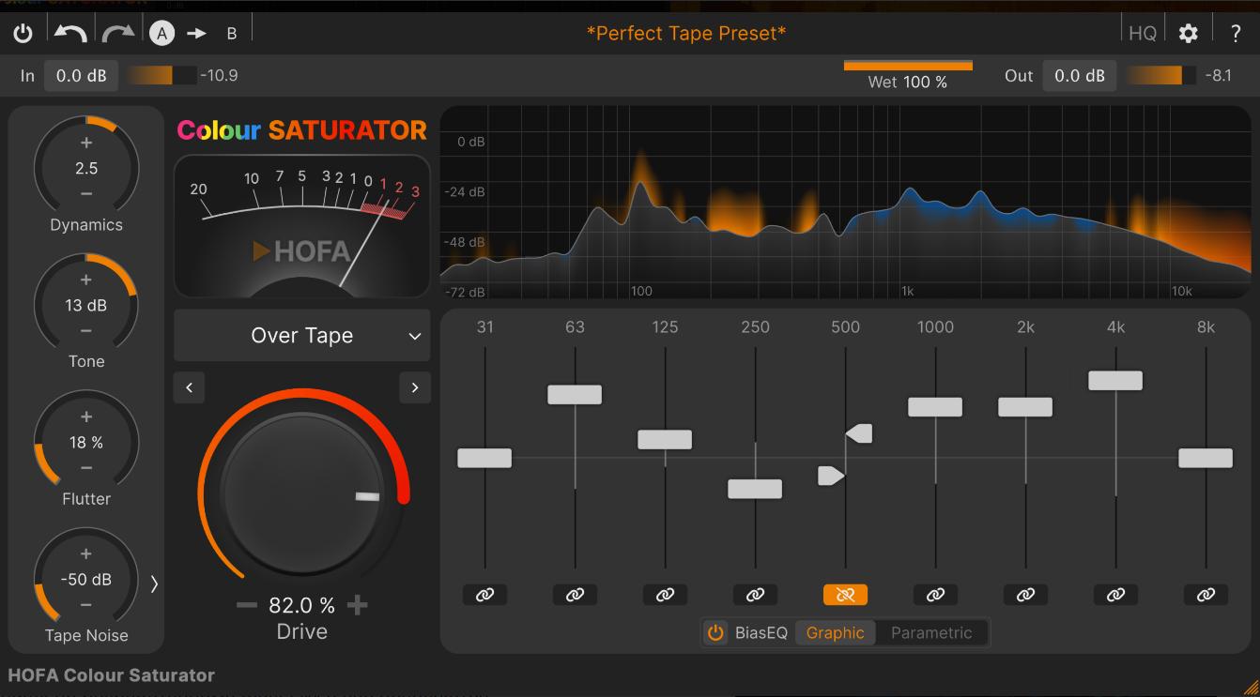Select next saturation model with right arrow

coord(415,387)
